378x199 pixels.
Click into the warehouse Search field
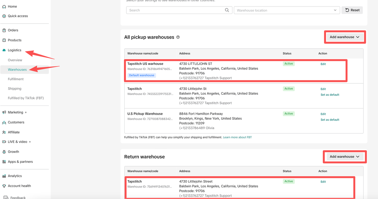click(x=179, y=10)
